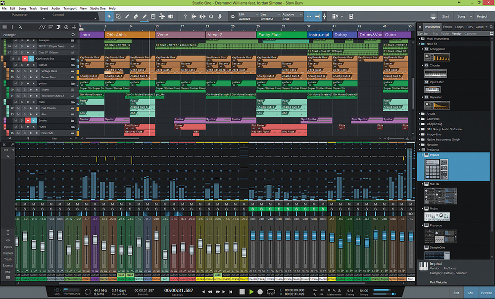Expand the Arturia folder in the browser
The image size is (495, 299).
point(428,114)
